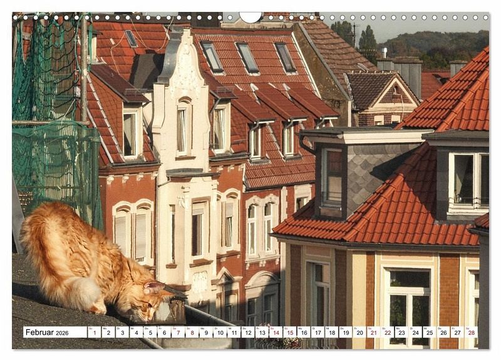Select day 4 in the calendar strip
Viewport: 501px width, 361px height.
click(136, 332)
